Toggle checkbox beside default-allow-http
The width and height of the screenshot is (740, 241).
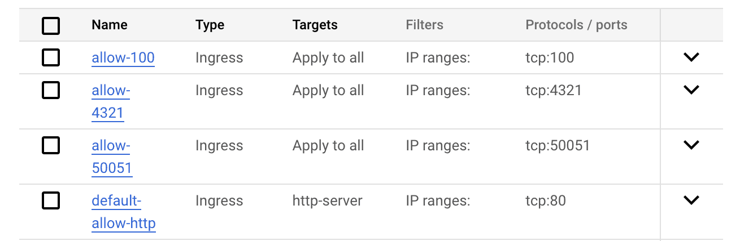pos(51,200)
